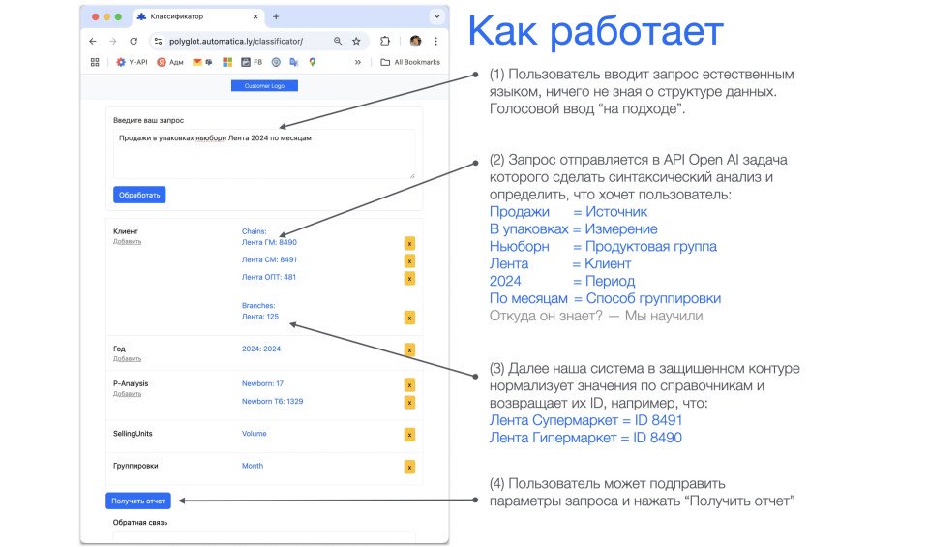The image size is (929, 547).
Task: Open the Лента ГМ: 8490 link
Action: coord(269,242)
